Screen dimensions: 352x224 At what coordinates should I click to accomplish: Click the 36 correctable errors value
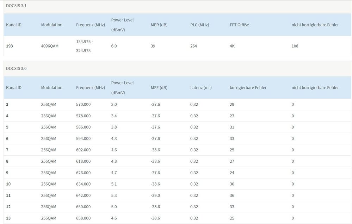(232, 195)
